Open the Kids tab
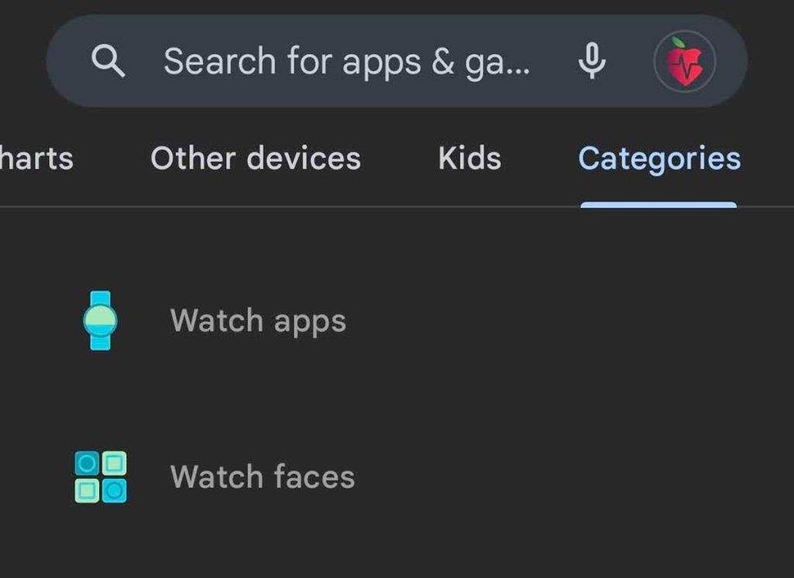This screenshot has height=578, width=794. (x=469, y=158)
